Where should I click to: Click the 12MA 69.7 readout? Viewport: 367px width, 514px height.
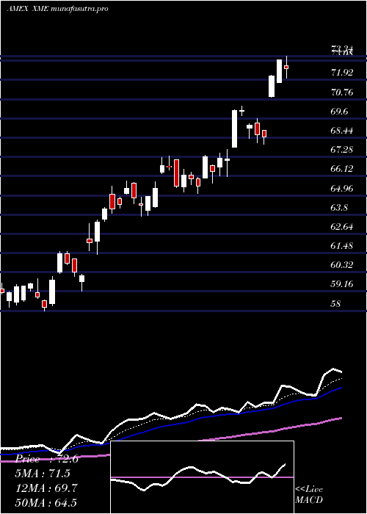[x=46, y=488]
